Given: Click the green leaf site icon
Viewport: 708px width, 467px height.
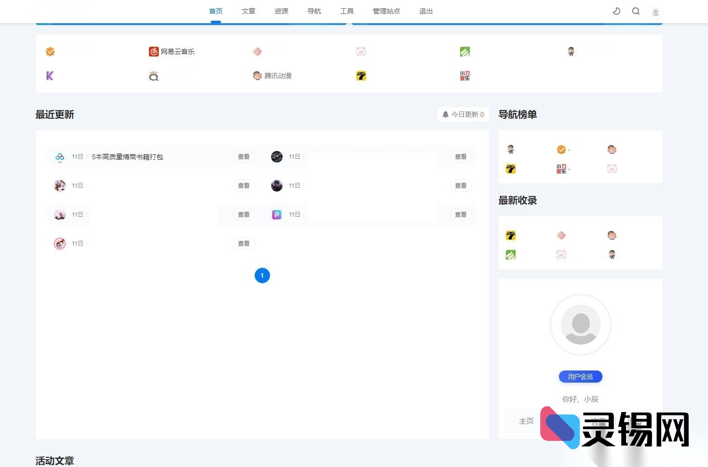Looking at the screenshot, I should (x=464, y=51).
